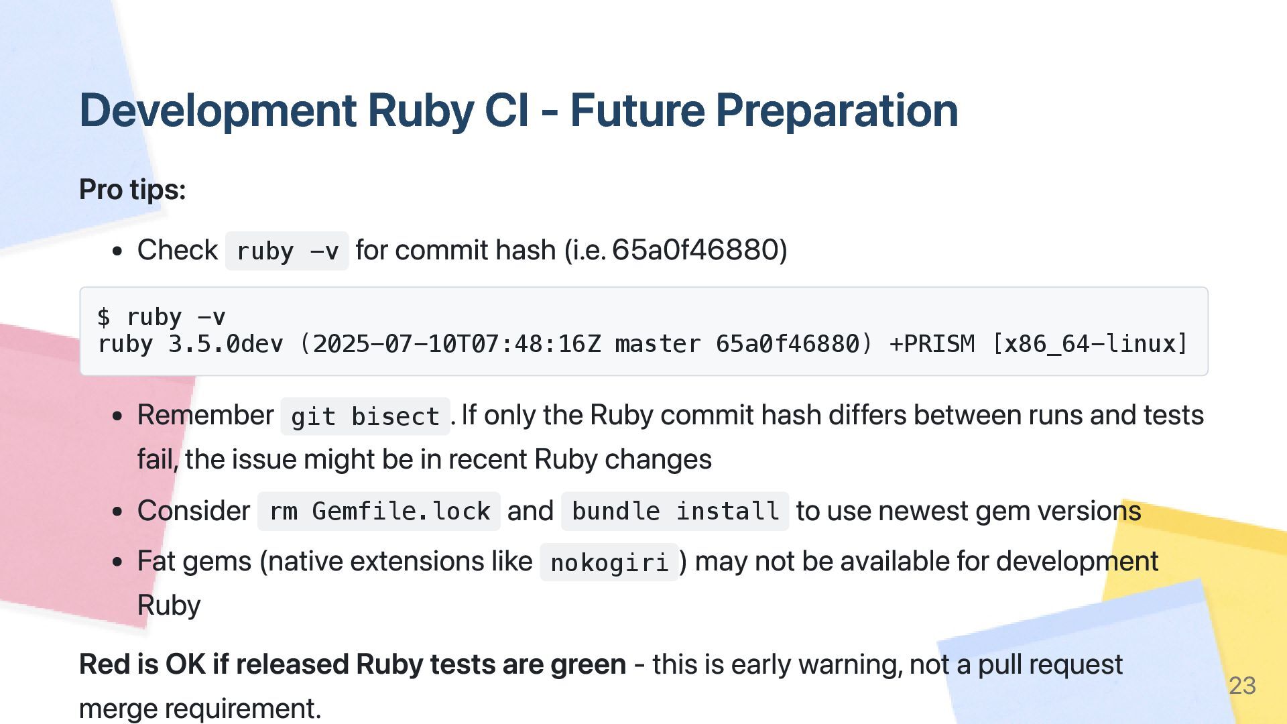Click the slide title Development Ruby CI
1287x724 pixels.
point(519,111)
